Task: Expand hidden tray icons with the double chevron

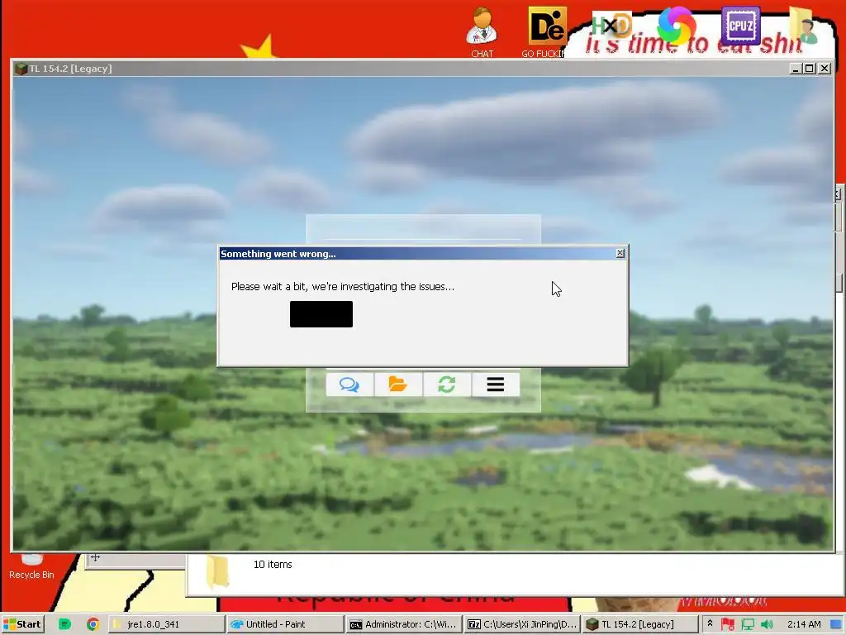Action: (x=710, y=623)
